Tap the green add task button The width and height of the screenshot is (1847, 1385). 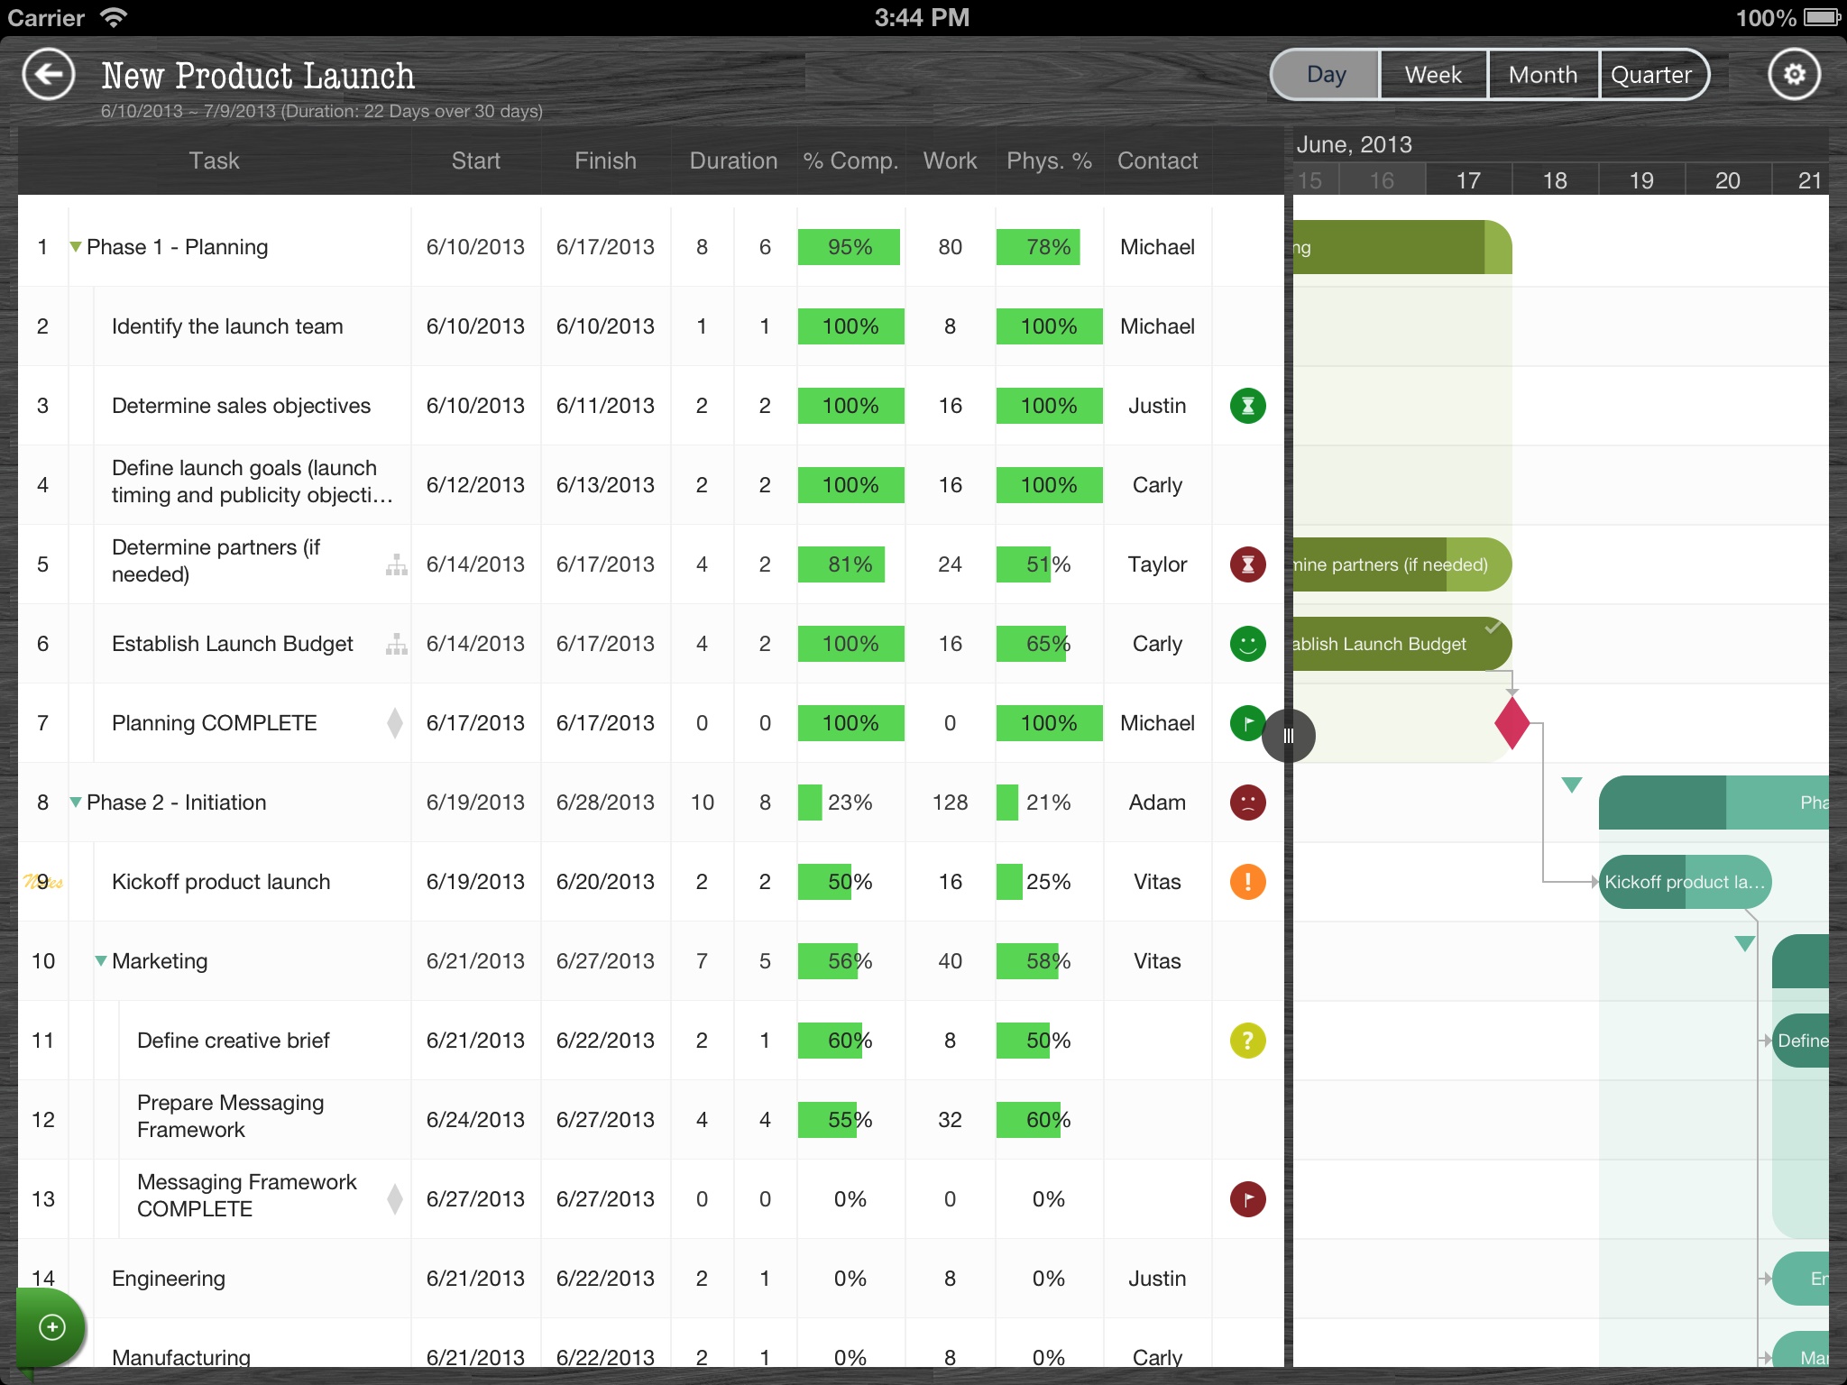[52, 1326]
